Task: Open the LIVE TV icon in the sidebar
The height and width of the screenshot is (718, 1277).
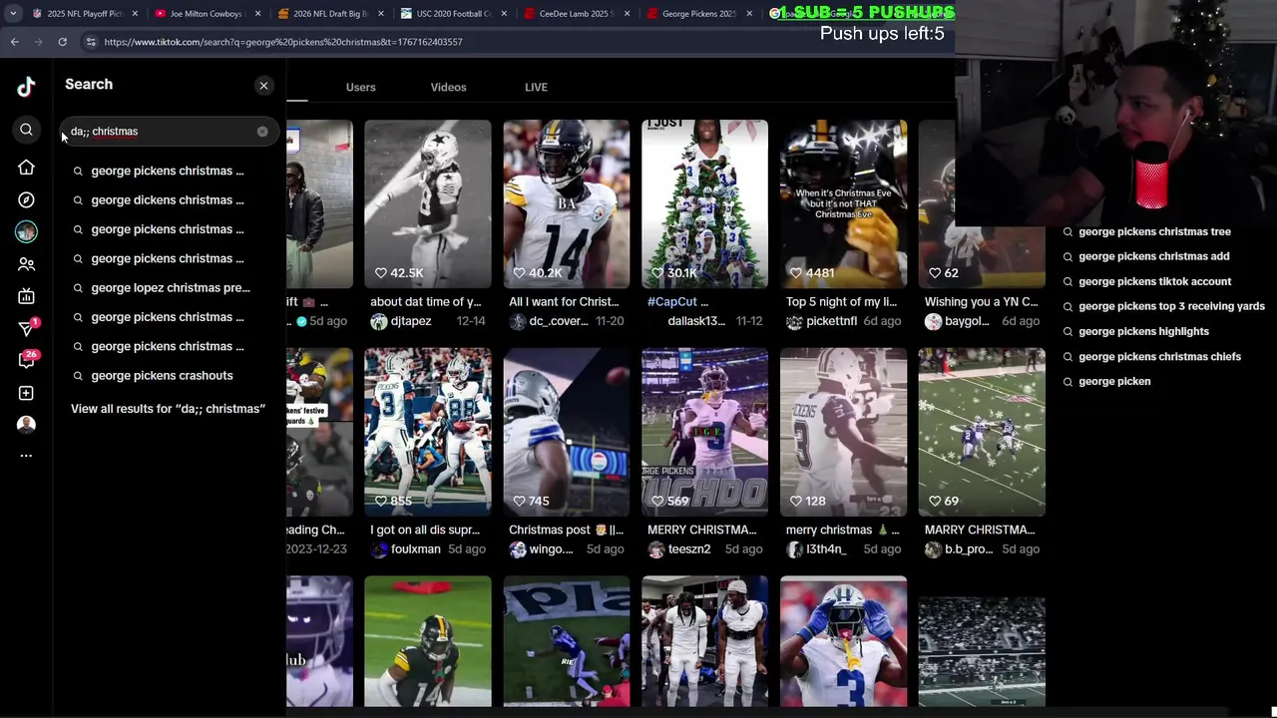Action: (26, 296)
